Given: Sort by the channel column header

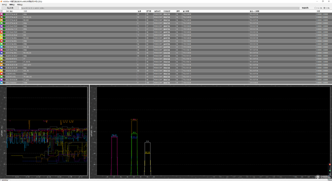Looking at the screenshot, I should (139, 11).
